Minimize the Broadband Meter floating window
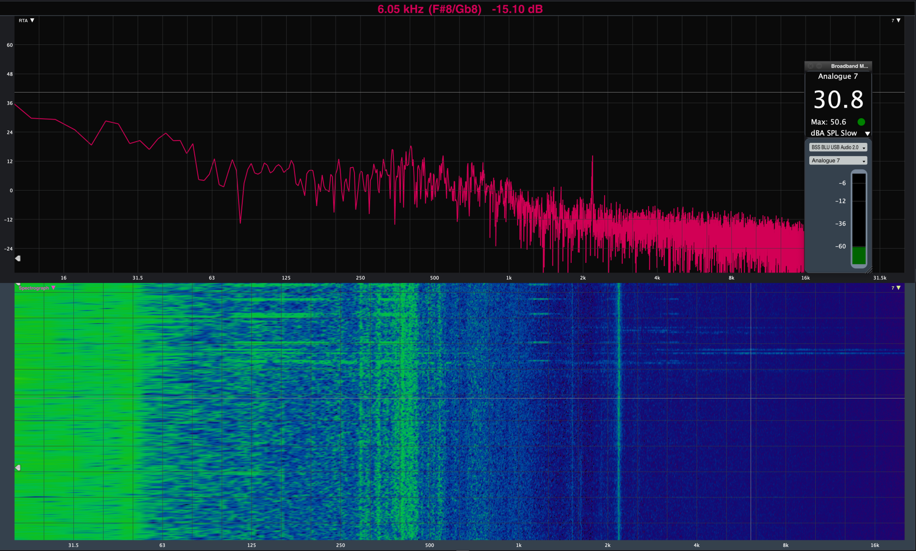Image resolution: width=916 pixels, height=551 pixels. click(819, 66)
